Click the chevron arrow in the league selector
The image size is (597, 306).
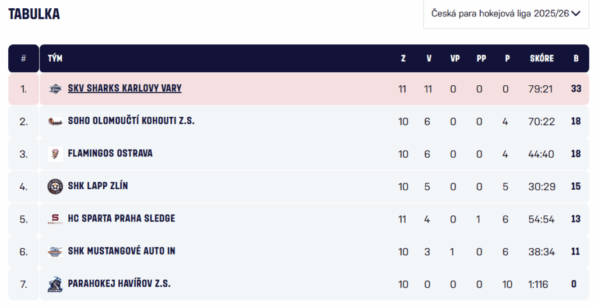tap(577, 13)
